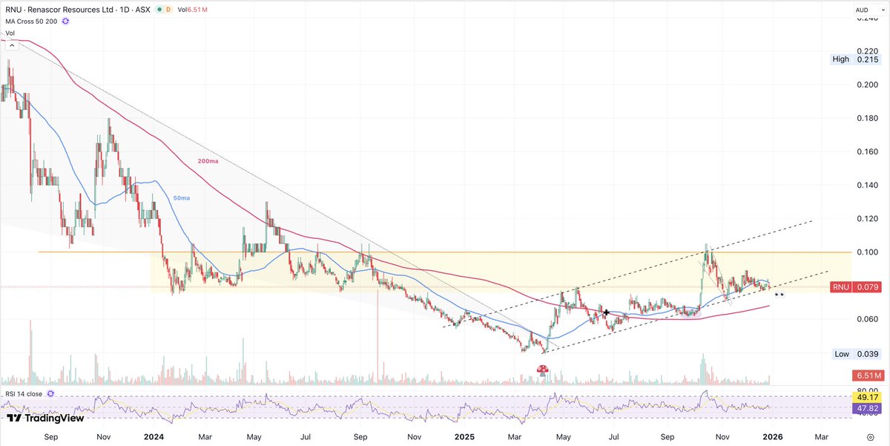Click the Sep label at time axis start

(x=50, y=438)
